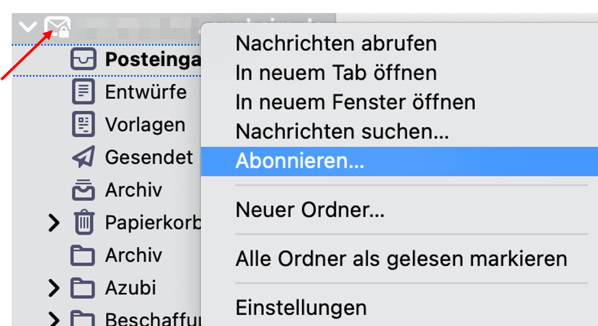Open the Entwürfe drafts document icon
The image size is (598, 326).
(x=83, y=92)
